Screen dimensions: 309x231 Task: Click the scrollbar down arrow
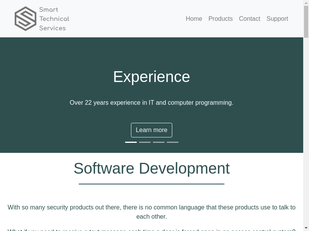coord(306,228)
